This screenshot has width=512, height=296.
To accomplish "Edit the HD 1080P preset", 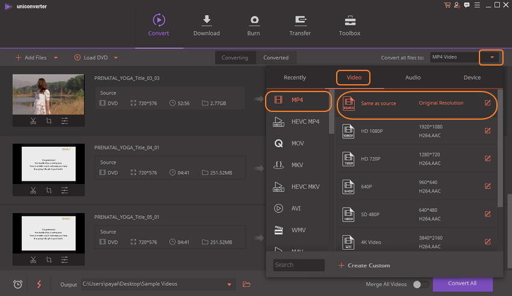I will pyautogui.click(x=487, y=131).
